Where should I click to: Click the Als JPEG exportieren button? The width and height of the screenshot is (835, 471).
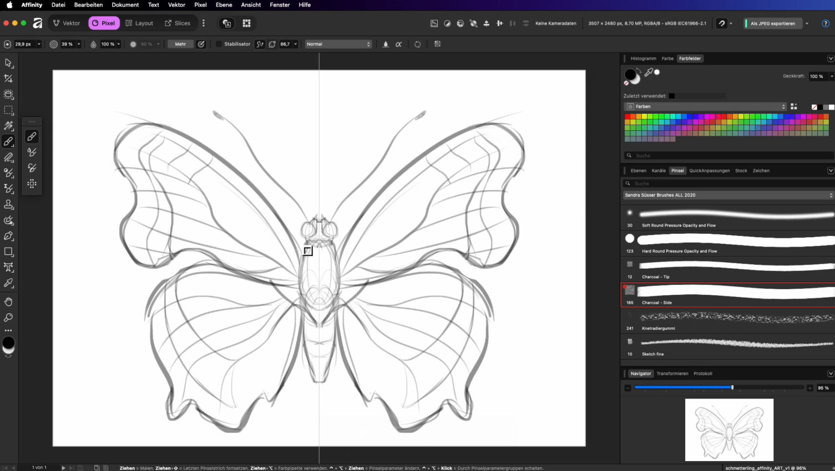(x=772, y=23)
